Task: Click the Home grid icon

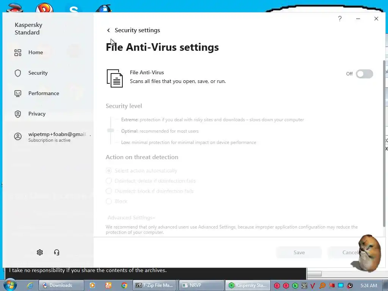Action: pos(18,52)
